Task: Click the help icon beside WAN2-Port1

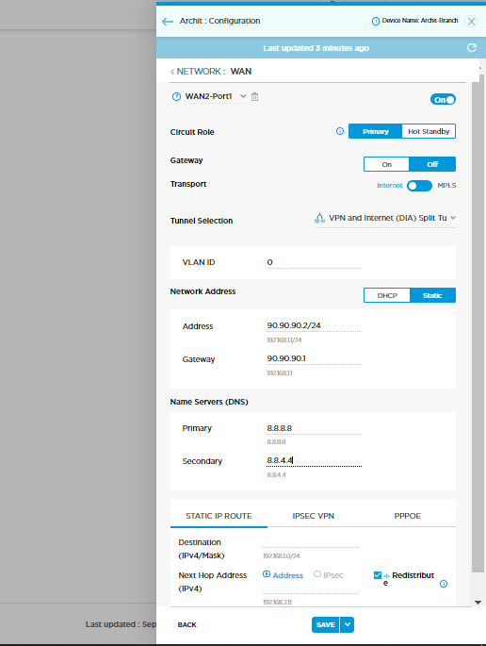Action: [x=176, y=97]
